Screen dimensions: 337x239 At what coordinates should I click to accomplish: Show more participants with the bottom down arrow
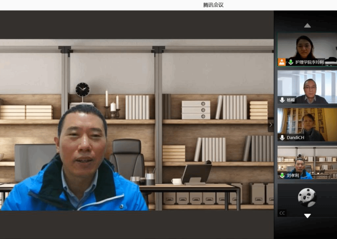307,216
